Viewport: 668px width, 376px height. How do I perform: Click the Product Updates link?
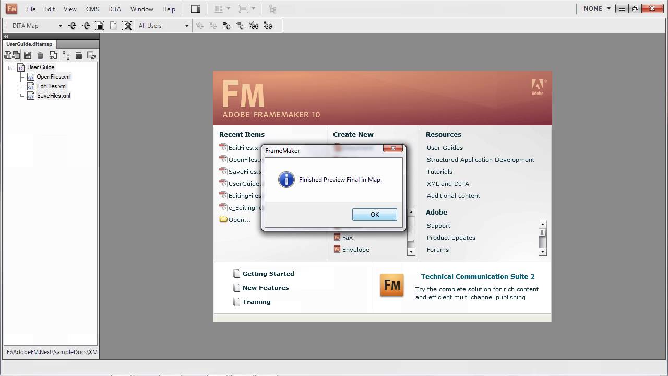click(x=451, y=238)
